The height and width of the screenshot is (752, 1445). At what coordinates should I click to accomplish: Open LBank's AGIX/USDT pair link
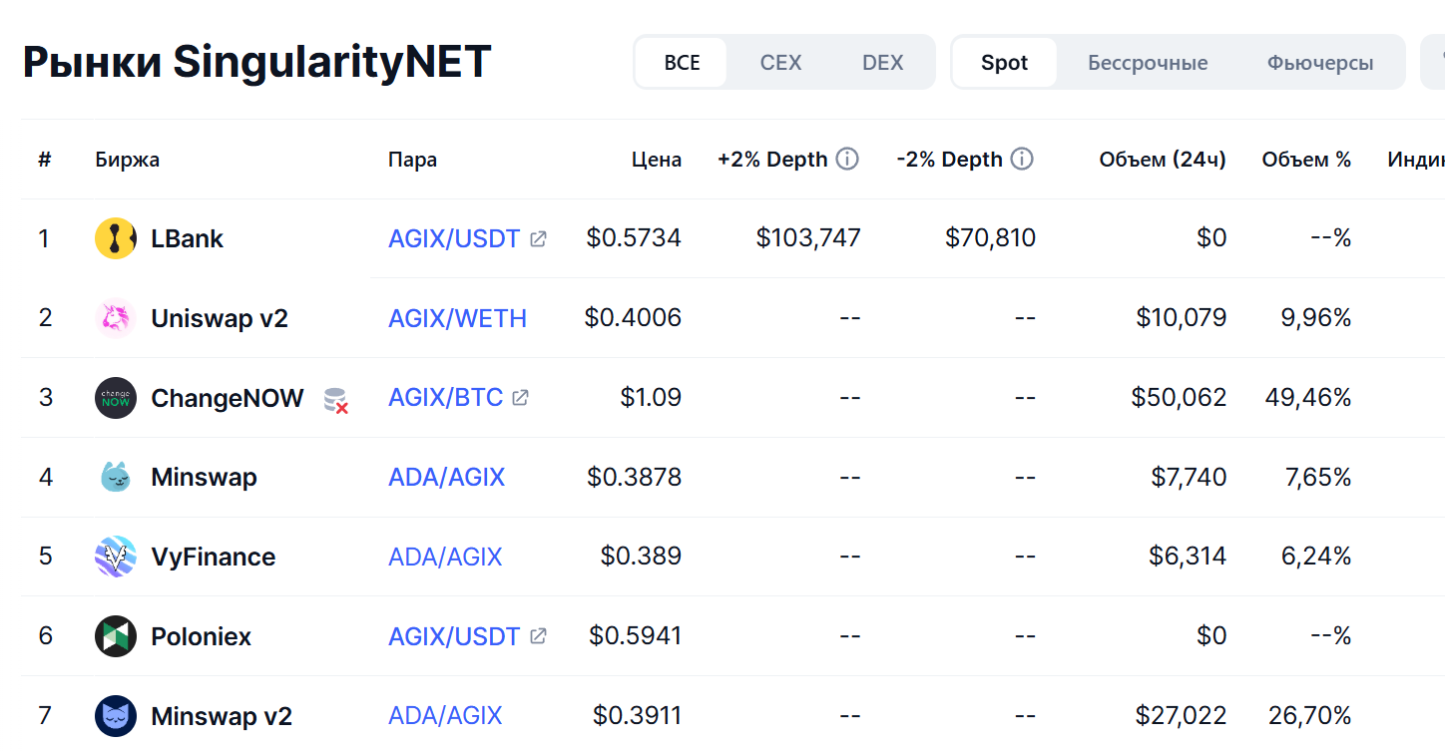[454, 238]
